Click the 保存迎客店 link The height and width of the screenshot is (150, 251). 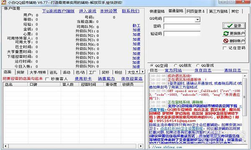132,79
